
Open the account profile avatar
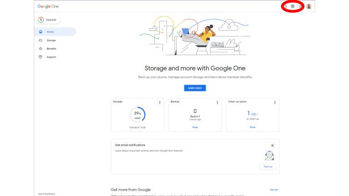tap(309, 6)
